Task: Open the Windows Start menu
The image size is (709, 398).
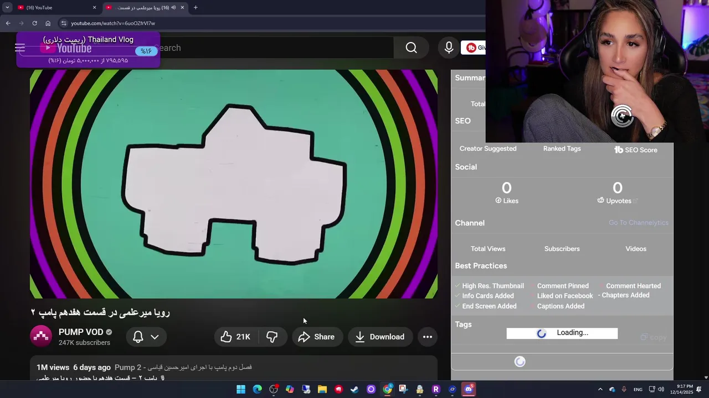Action: point(241,389)
